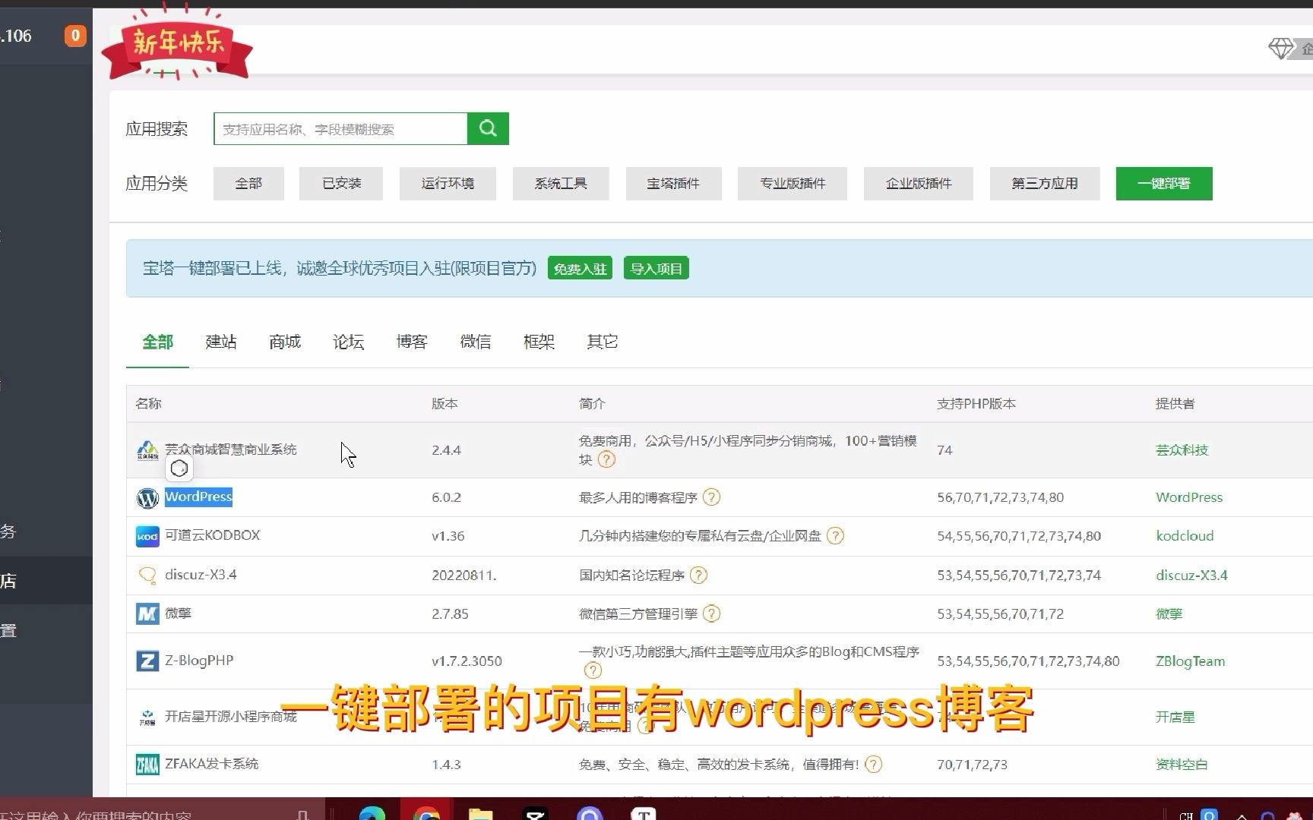Click question mark under Z-BlogPHP description
The height and width of the screenshot is (820, 1313).
(x=593, y=670)
